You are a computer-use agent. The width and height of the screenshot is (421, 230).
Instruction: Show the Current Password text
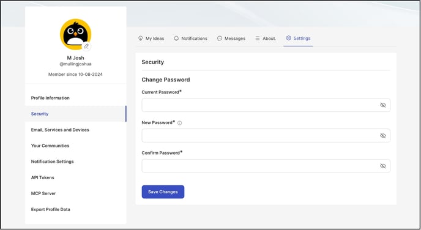[383, 105]
